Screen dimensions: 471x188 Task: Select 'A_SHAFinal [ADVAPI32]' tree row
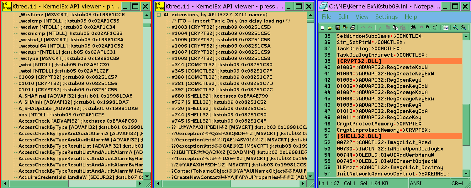(x=75, y=96)
